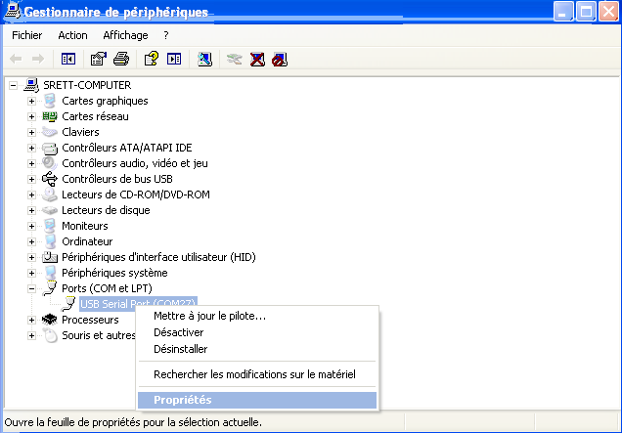Click the Uninstall device toolbar icon
Screen dimensions: 622x433
point(257,60)
